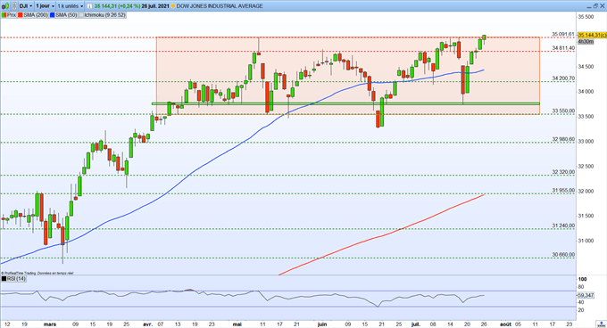The width and height of the screenshot is (607, 328).
Task: Click the info icon next to the price 35 144,31
Action: 89,6
